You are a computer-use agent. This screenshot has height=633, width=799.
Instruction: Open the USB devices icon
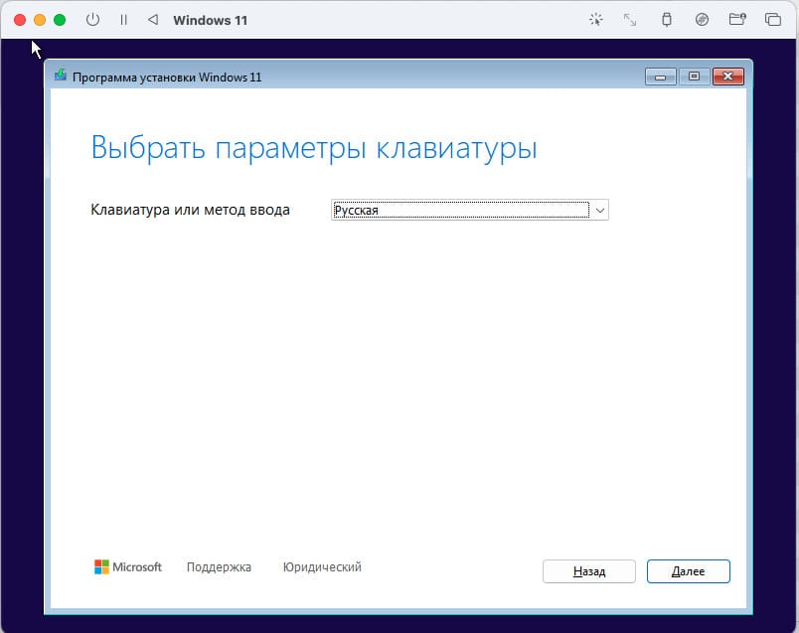coord(666,20)
